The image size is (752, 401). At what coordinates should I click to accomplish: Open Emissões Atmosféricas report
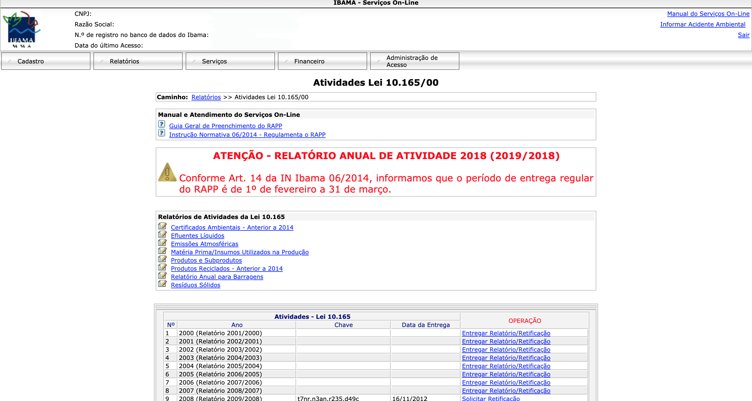pos(204,244)
